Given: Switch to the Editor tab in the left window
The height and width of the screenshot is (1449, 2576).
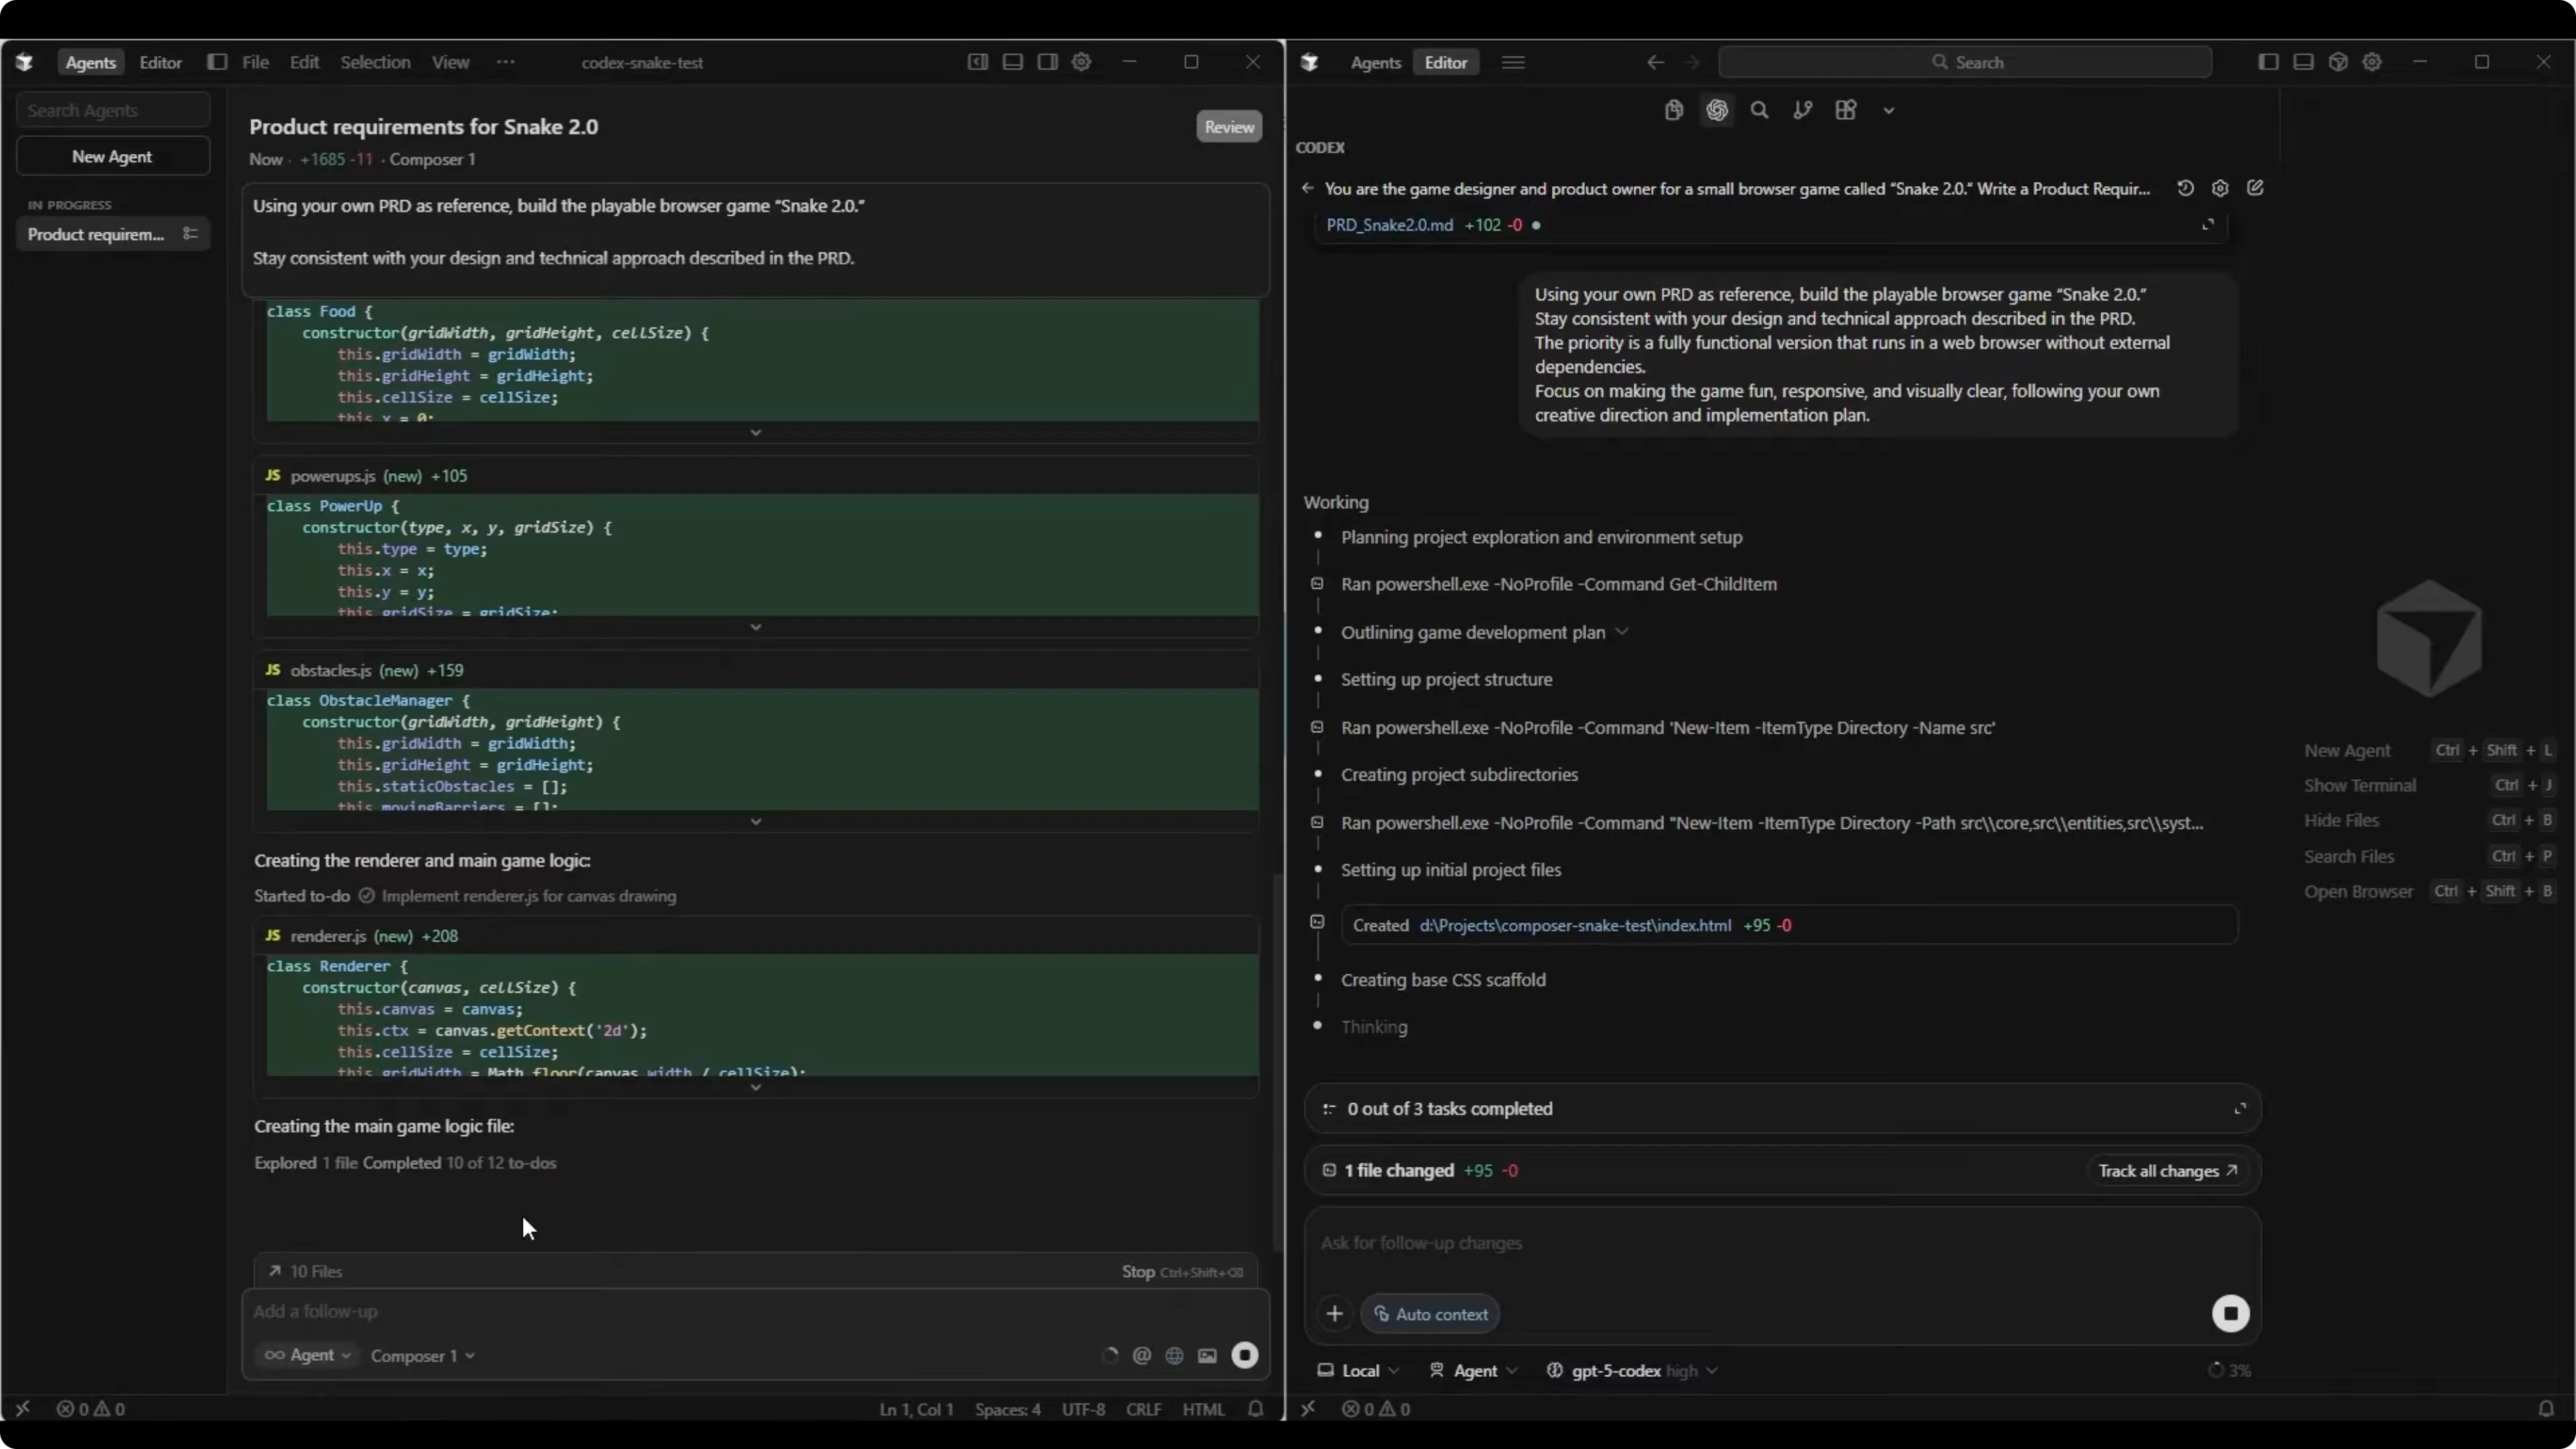Looking at the screenshot, I should 160,62.
